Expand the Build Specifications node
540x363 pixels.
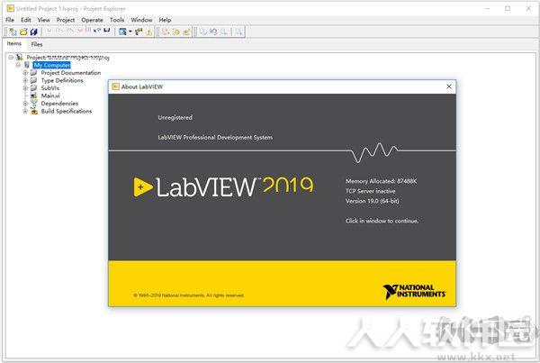[x=25, y=111]
